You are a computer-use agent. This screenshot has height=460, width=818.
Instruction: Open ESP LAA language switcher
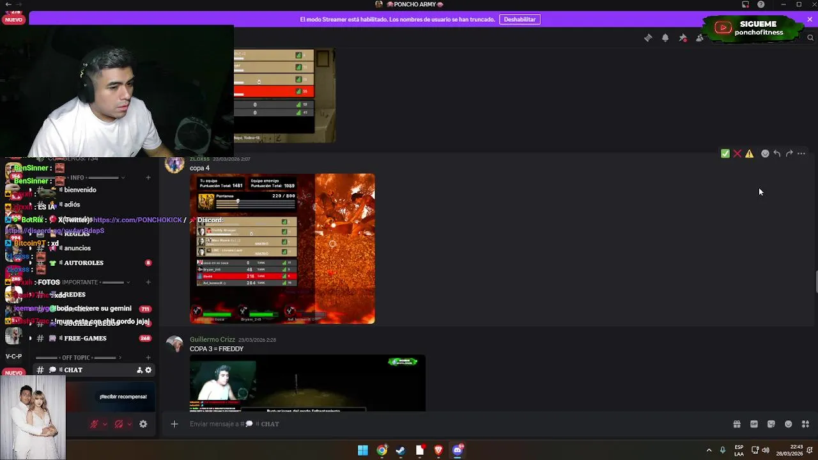(739, 450)
